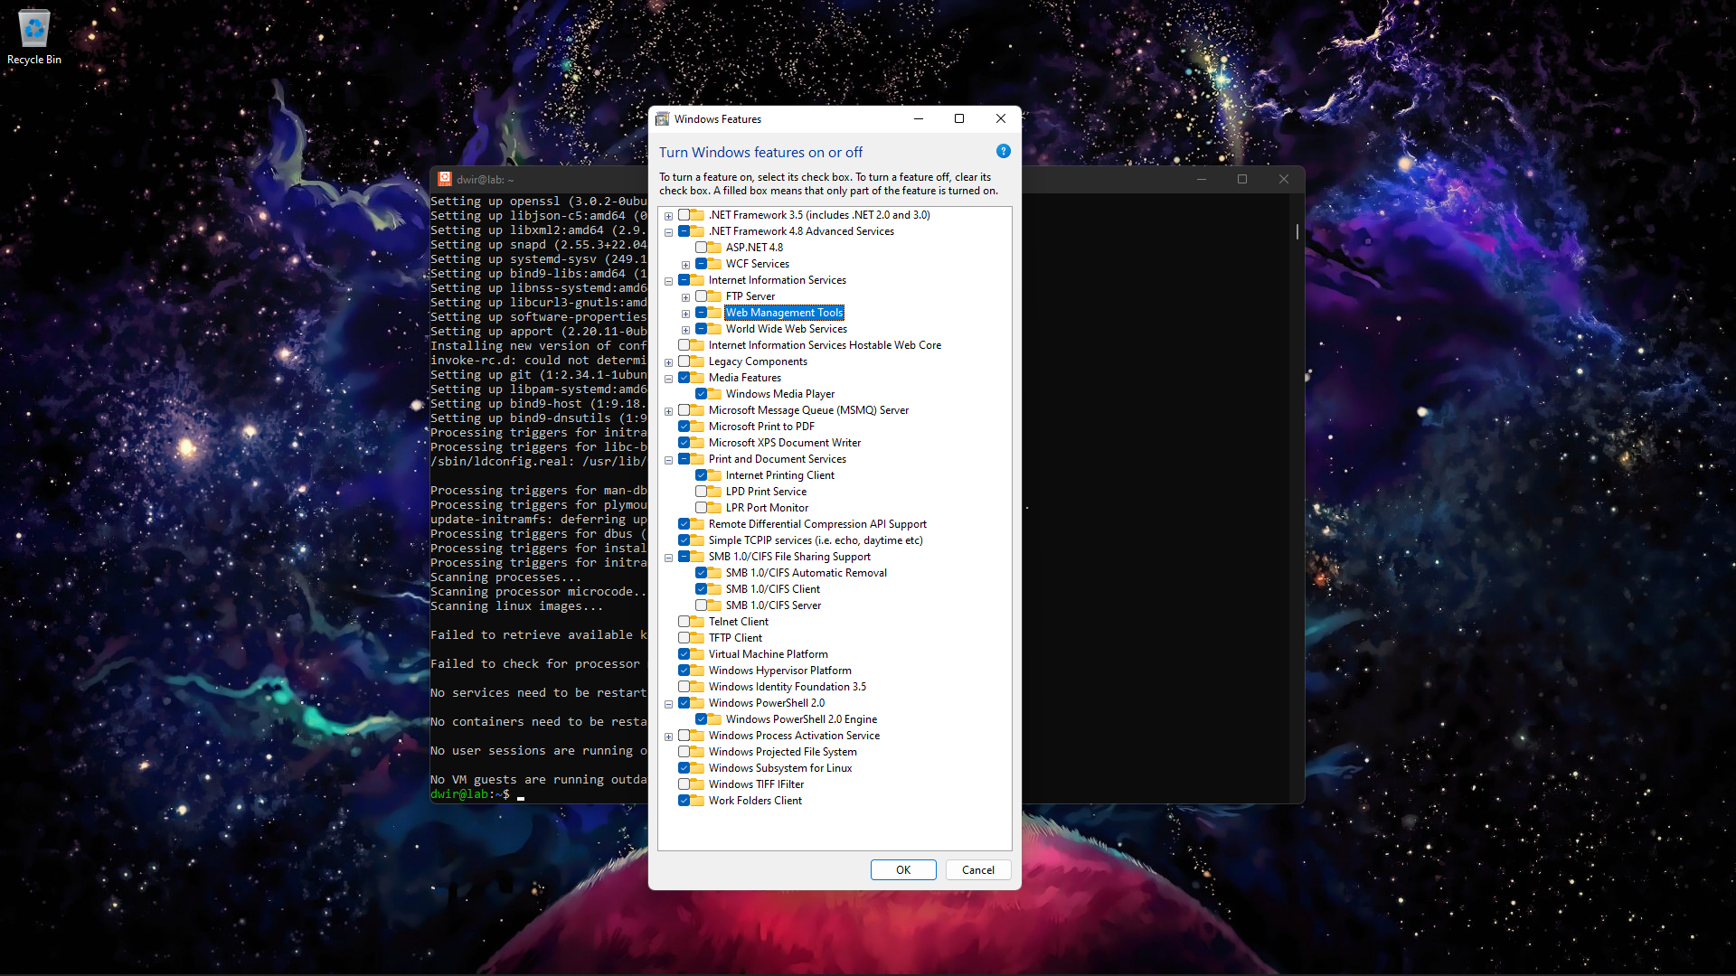Click the Windows Features title bar icon
The height and width of the screenshot is (976, 1736).
663,118
